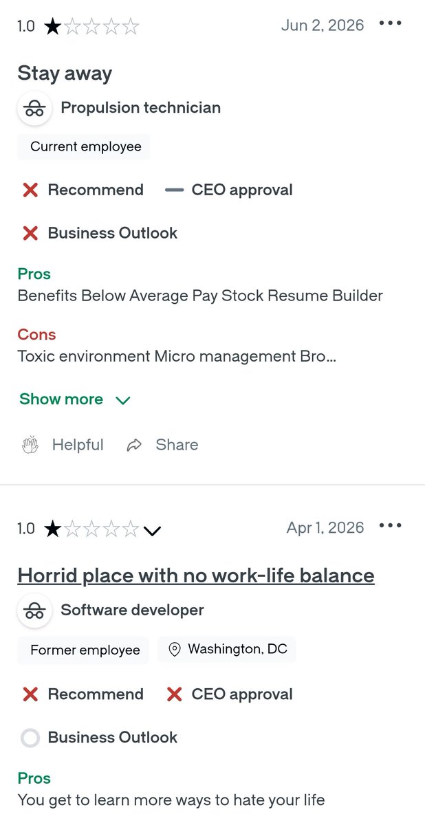Open the three-dot menu on Apr 1 review
The width and height of the screenshot is (425, 825).
pyautogui.click(x=390, y=526)
